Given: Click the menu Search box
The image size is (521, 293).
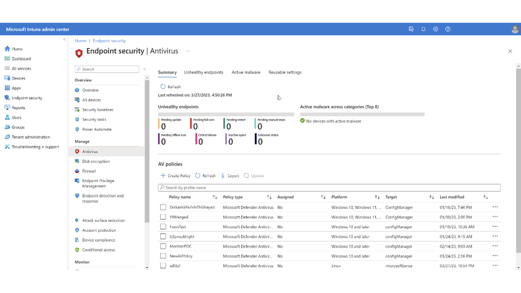Looking at the screenshot, I should [x=107, y=69].
